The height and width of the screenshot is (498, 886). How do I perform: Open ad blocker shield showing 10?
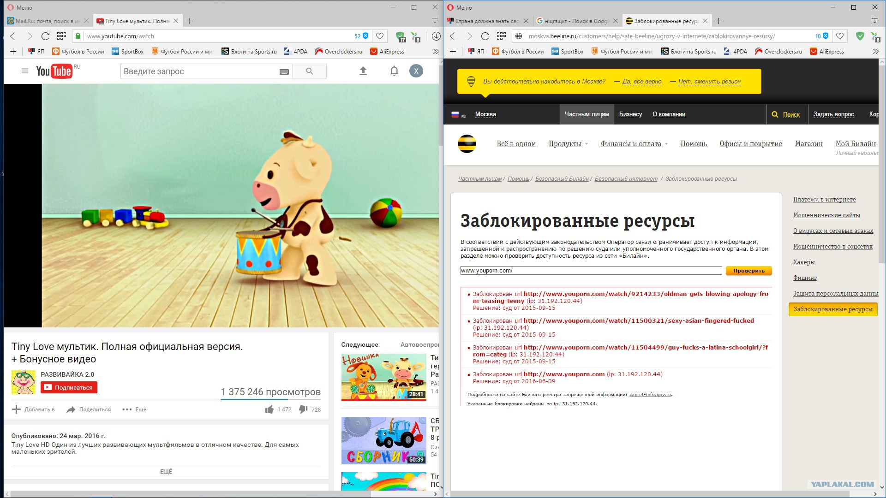pyautogui.click(x=822, y=36)
